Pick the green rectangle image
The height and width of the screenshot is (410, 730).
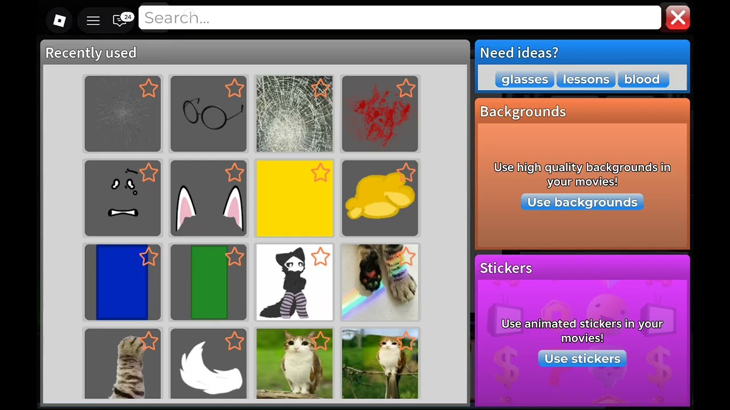coord(209,282)
